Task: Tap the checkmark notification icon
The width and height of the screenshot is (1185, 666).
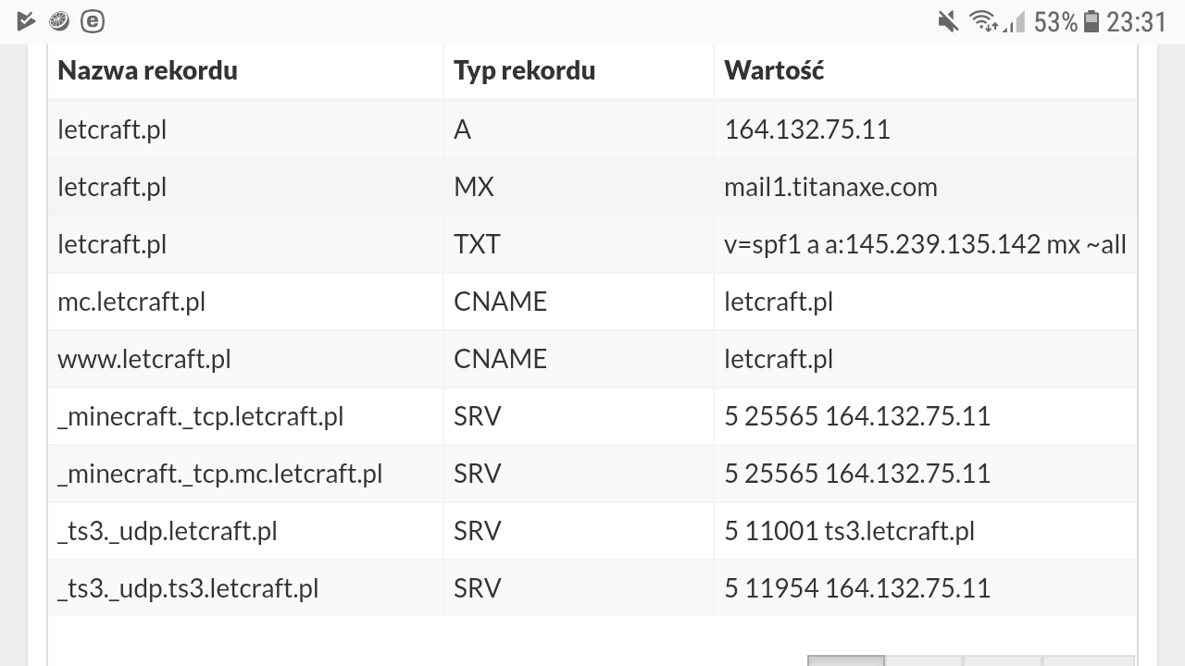Action: point(26,20)
